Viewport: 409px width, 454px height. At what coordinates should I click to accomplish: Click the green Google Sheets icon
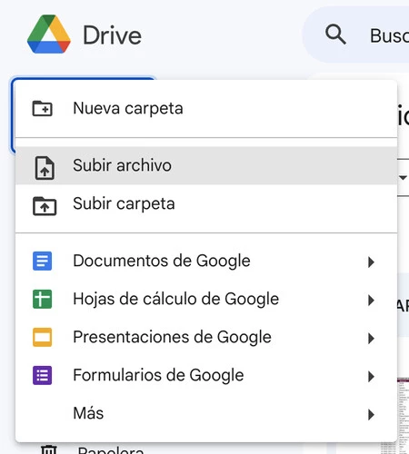pos(43,299)
